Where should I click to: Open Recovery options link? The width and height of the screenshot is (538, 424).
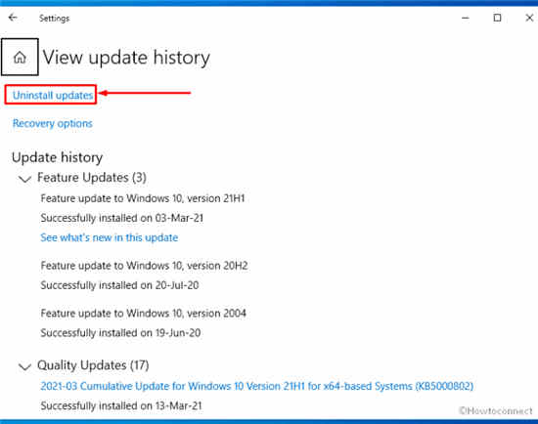[53, 123]
